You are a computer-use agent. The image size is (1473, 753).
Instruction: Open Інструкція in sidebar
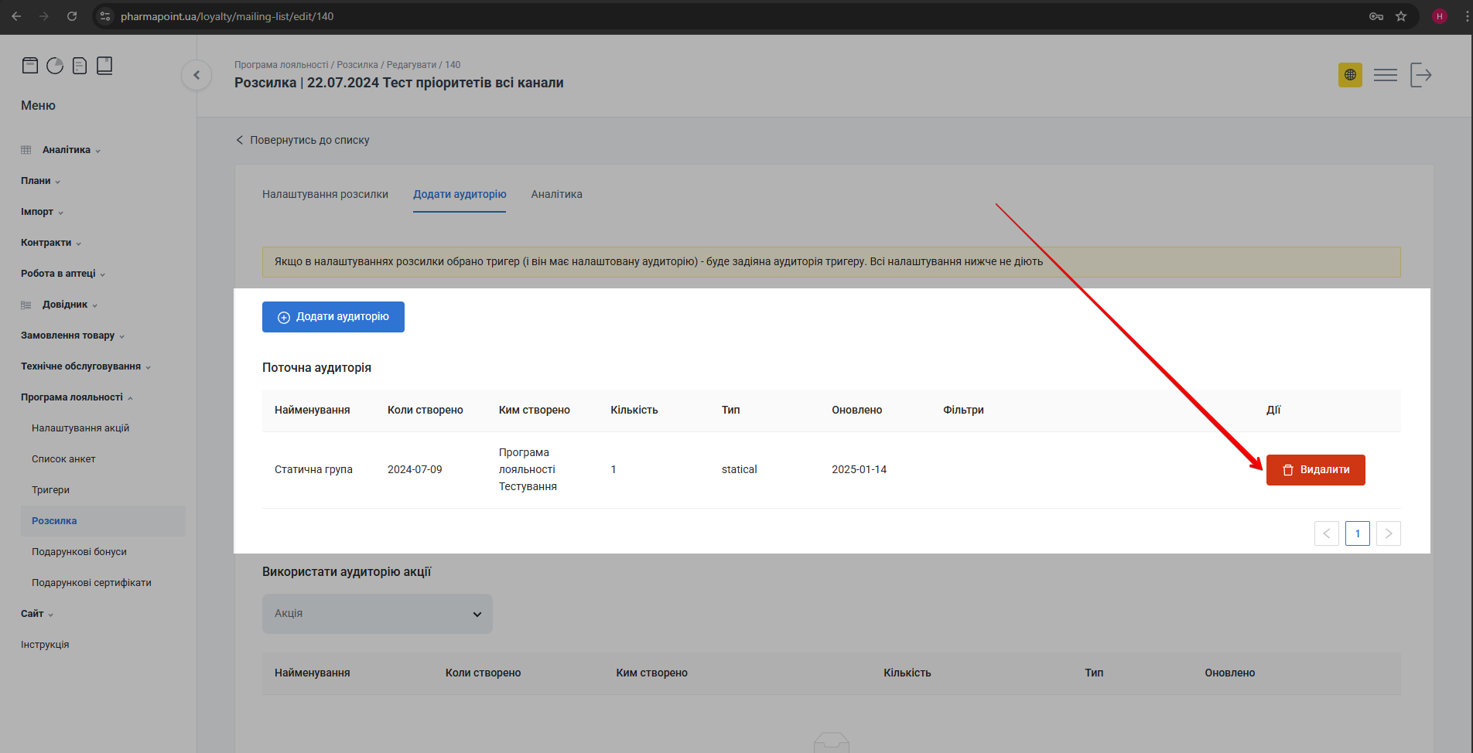pyautogui.click(x=45, y=645)
